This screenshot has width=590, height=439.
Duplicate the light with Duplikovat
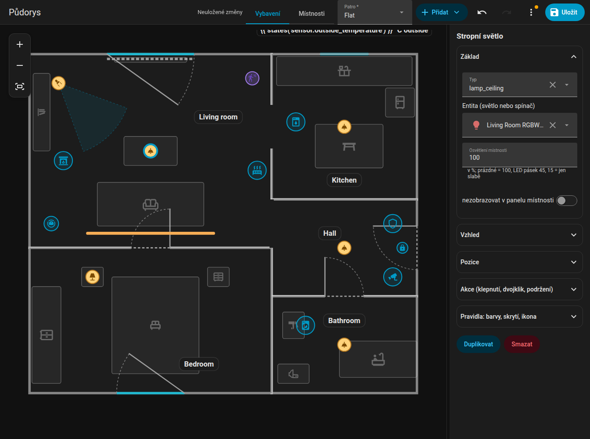[478, 344]
